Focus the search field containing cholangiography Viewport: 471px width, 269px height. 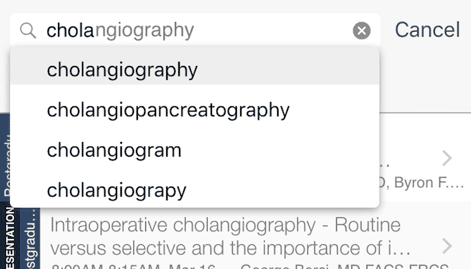point(195,30)
